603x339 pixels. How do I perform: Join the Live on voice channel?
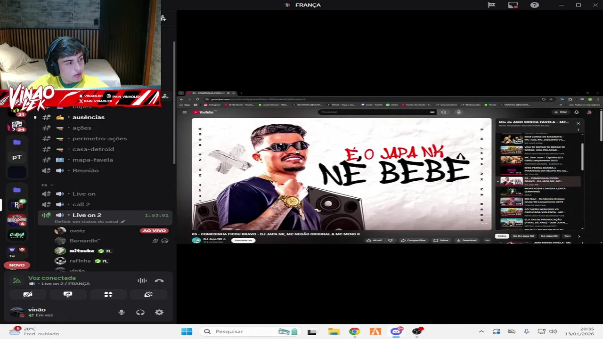coord(84,194)
